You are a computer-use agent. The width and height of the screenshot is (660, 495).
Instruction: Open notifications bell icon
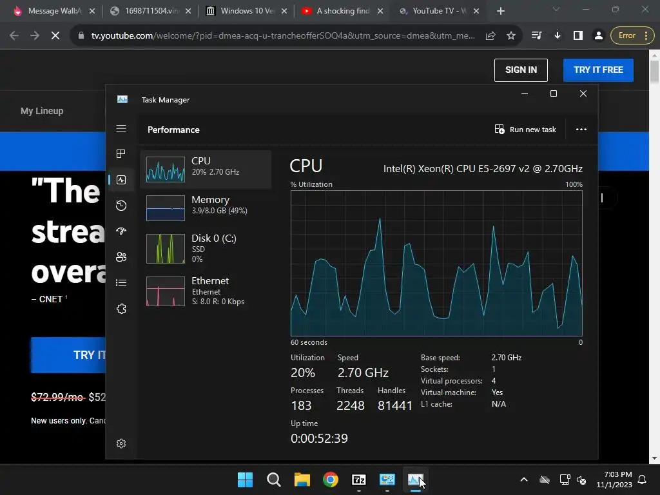643,480
